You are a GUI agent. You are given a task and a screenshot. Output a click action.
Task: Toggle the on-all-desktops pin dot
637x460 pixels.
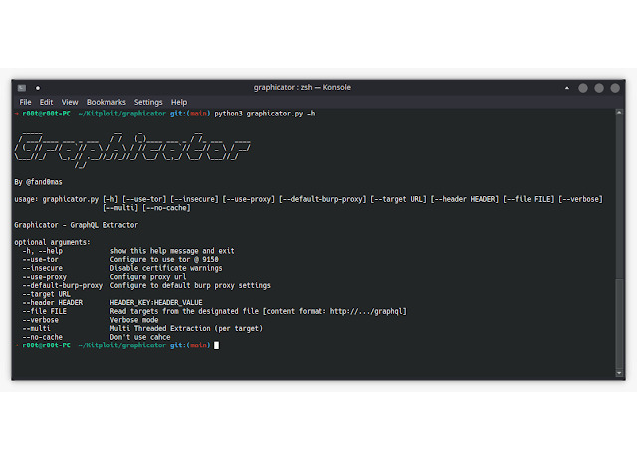tap(38, 88)
